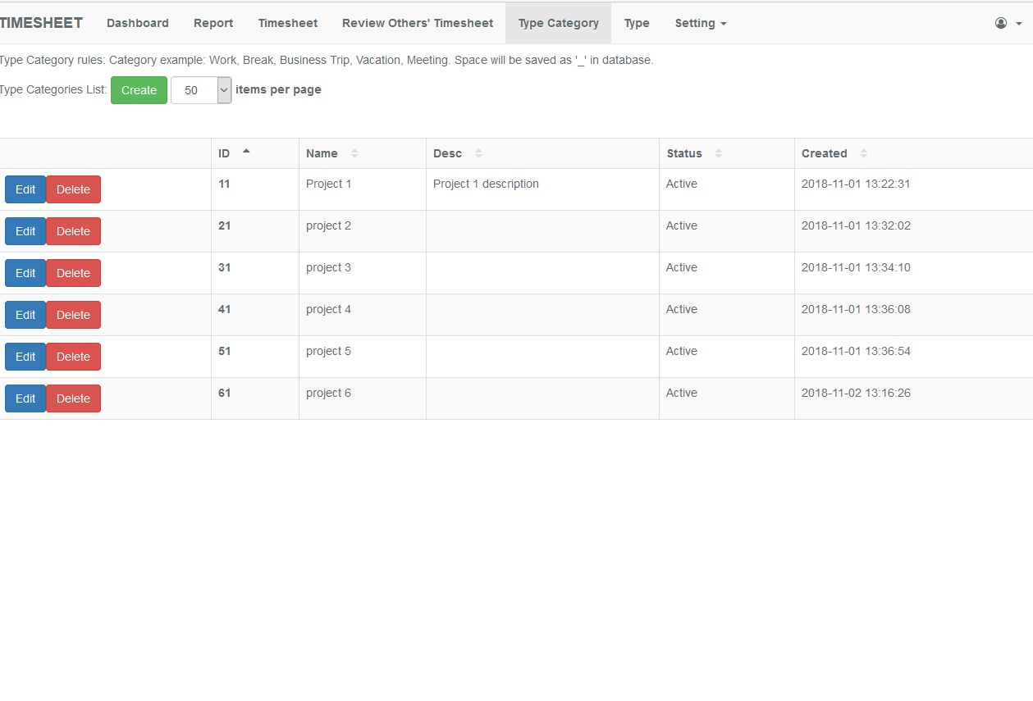Go to the Timesheet tab

(287, 23)
